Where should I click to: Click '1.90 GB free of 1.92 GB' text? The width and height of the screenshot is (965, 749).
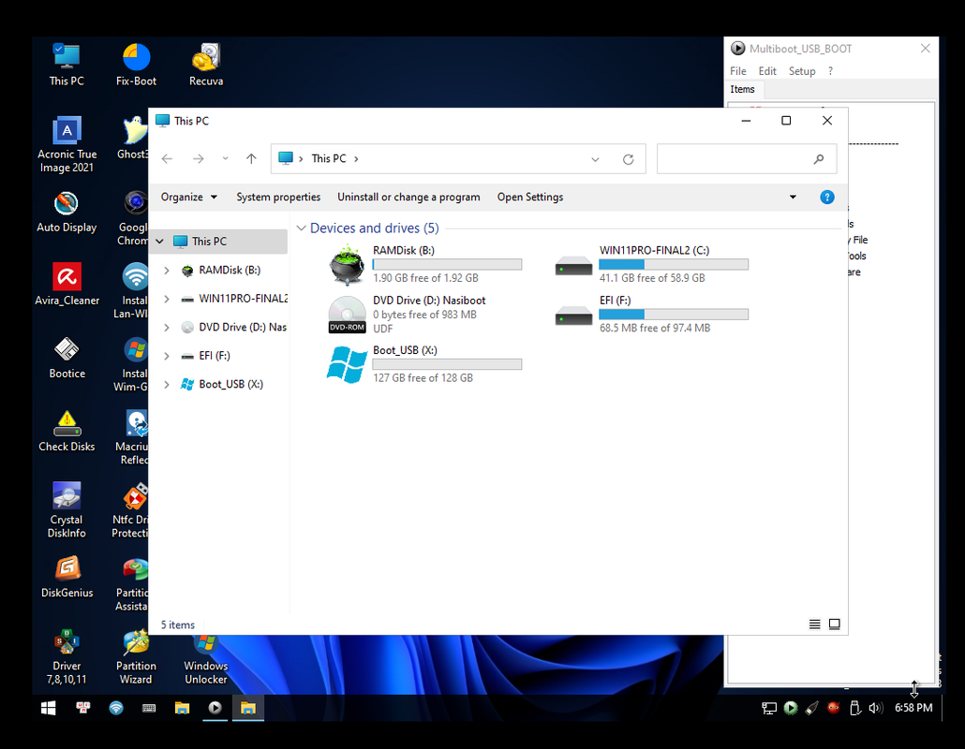tap(425, 278)
